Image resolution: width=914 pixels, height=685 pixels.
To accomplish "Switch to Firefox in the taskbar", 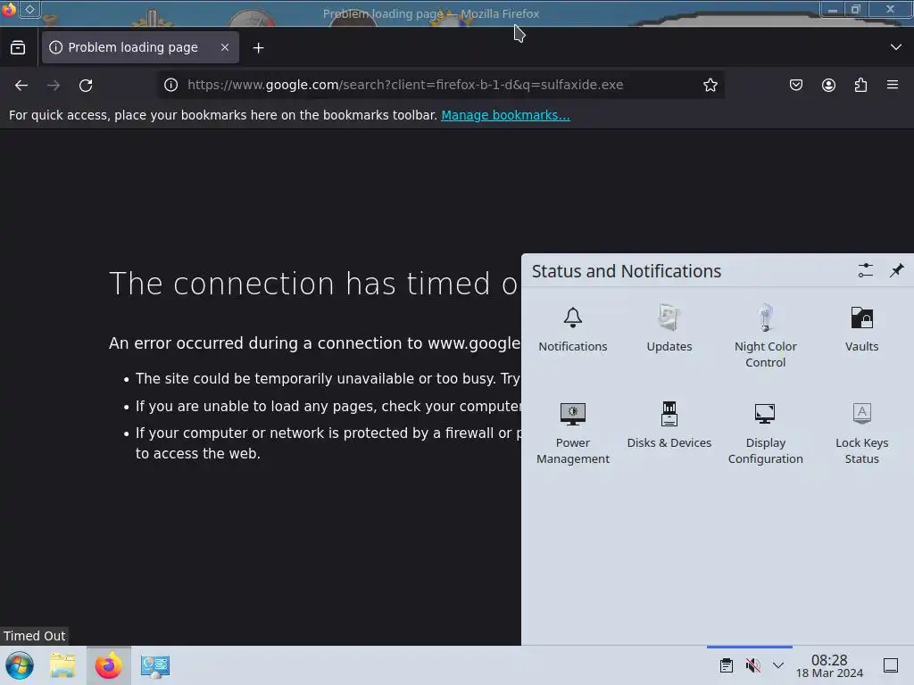I will point(108,665).
